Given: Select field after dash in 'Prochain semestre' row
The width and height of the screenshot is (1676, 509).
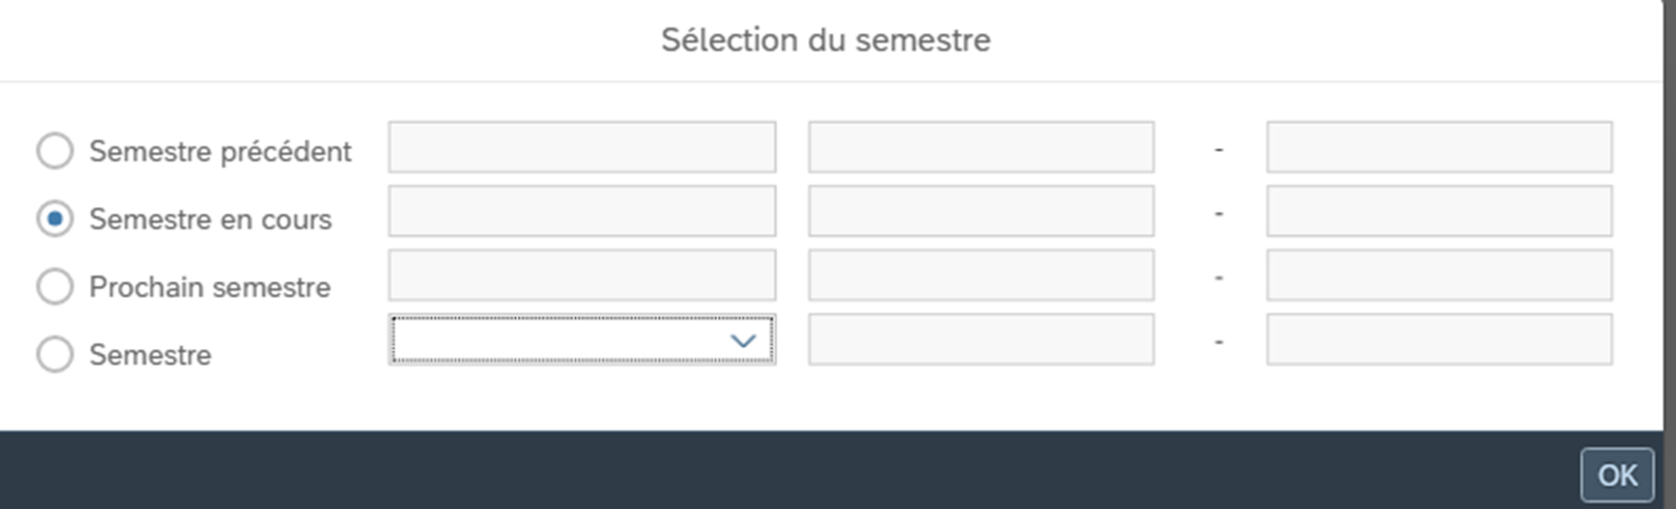Looking at the screenshot, I should (1439, 275).
